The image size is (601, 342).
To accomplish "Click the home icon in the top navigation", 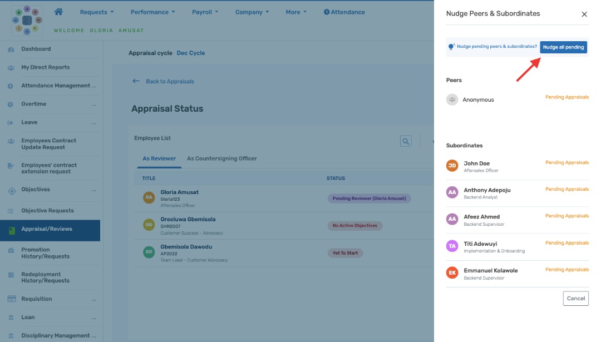I will (x=60, y=11).
